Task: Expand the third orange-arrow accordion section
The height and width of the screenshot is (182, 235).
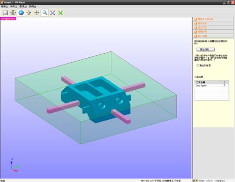Action: 213,28
